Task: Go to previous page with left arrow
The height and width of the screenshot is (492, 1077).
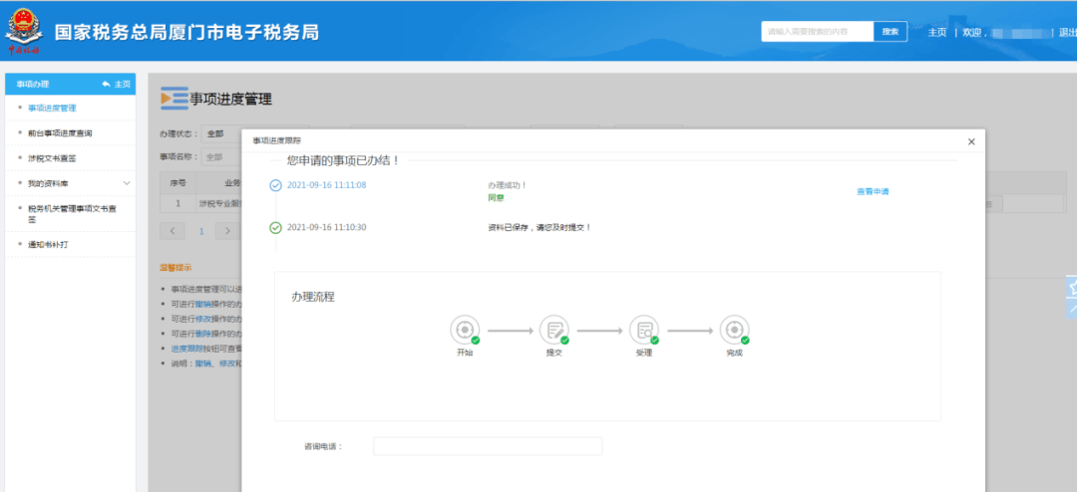Action: 173,230
